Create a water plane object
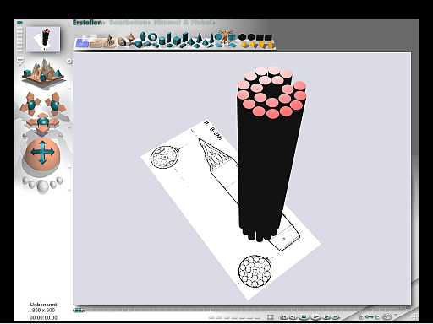Image resolution: width=433 pixels, height=324 pixels. click(x=82, y=43)
